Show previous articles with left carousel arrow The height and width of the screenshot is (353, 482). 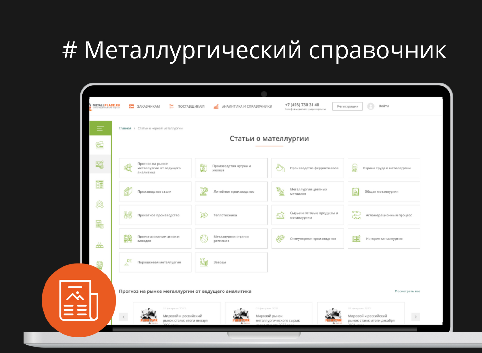coord(123,317)
